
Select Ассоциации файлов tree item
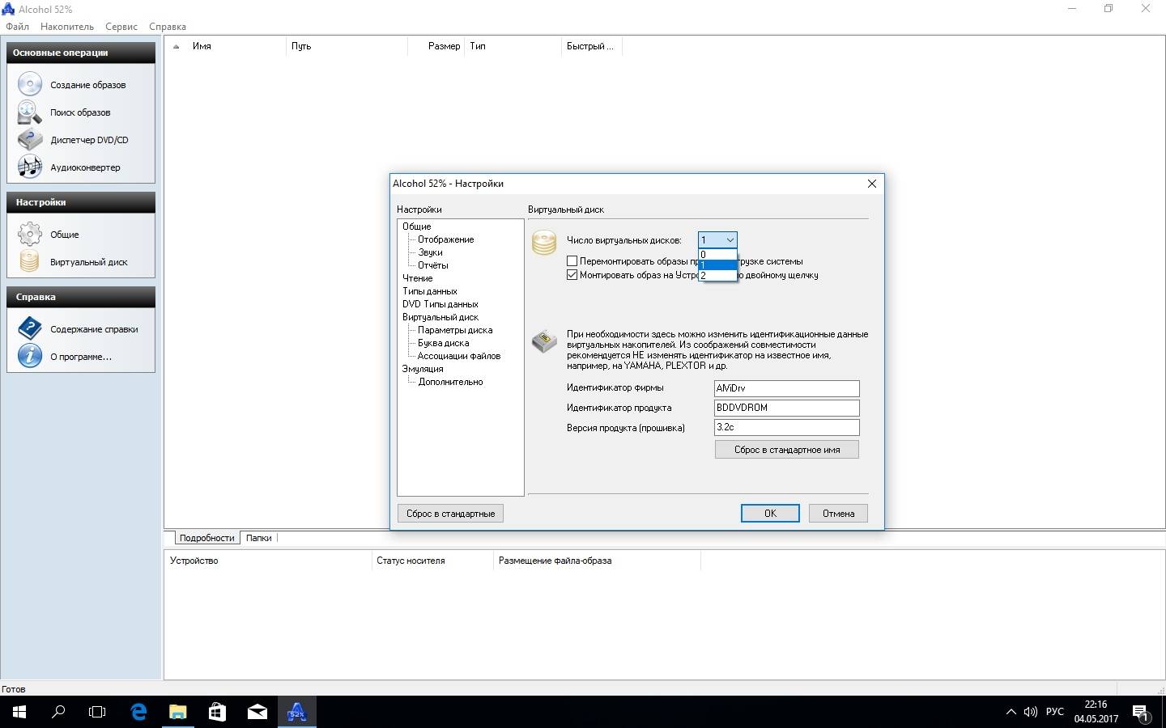click(459, 356)
